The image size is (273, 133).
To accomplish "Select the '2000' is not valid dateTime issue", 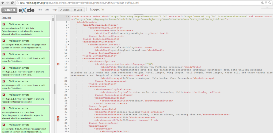I will [25, 85].
